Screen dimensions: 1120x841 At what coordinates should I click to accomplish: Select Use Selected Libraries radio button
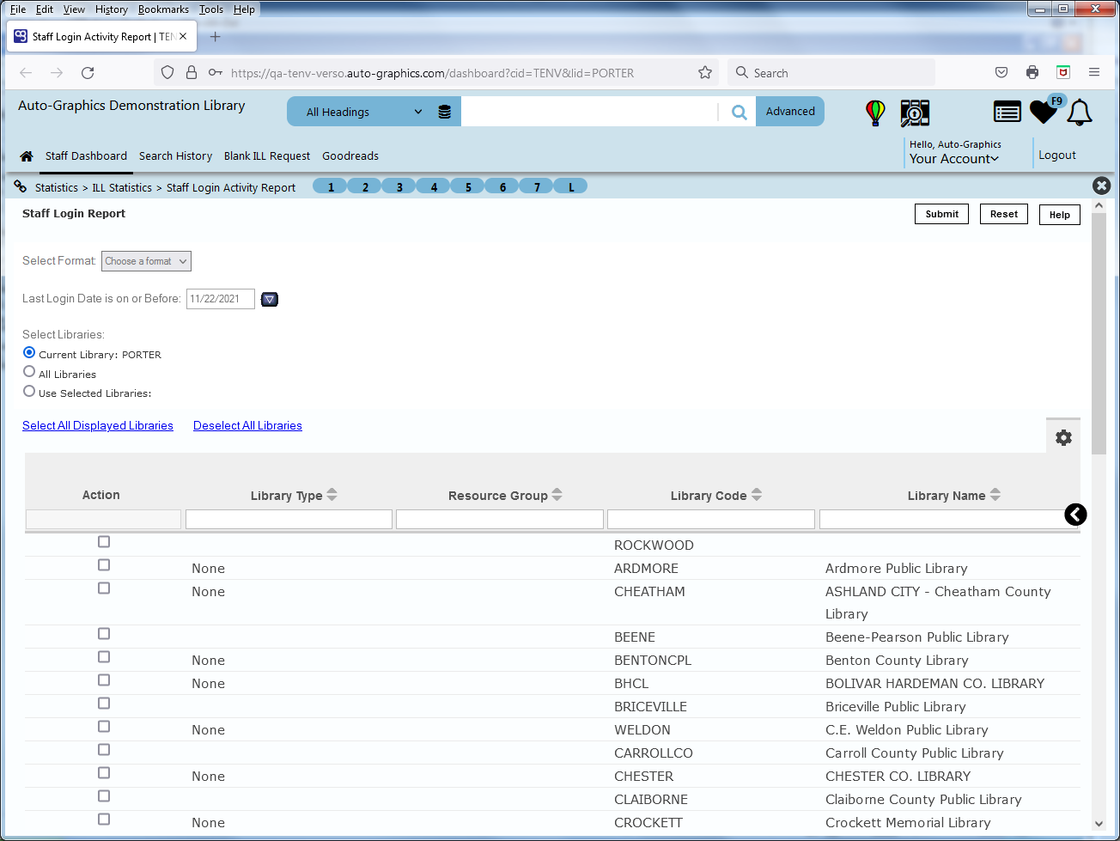(x=29, y=391)
